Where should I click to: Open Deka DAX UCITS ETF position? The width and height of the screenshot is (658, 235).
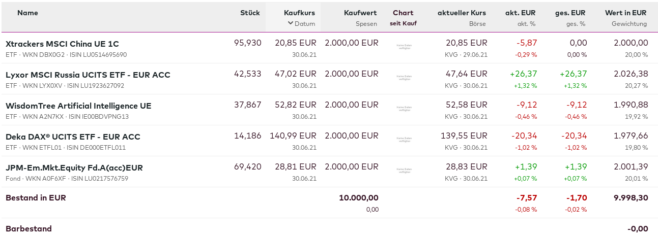pos(73,137)
